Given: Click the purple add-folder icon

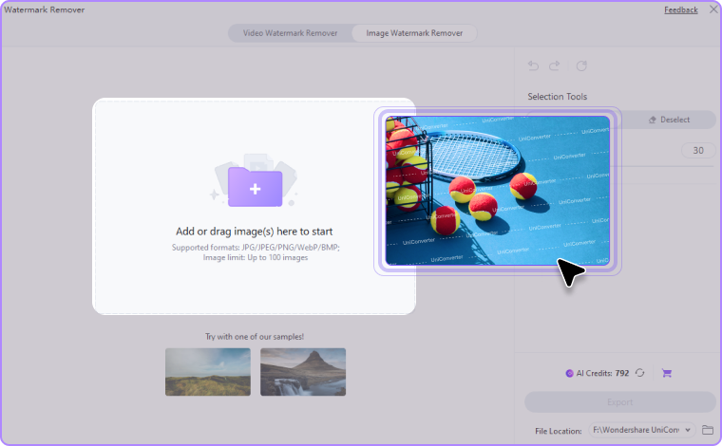Looking at the screenshot, I should [x=256, y=186].
